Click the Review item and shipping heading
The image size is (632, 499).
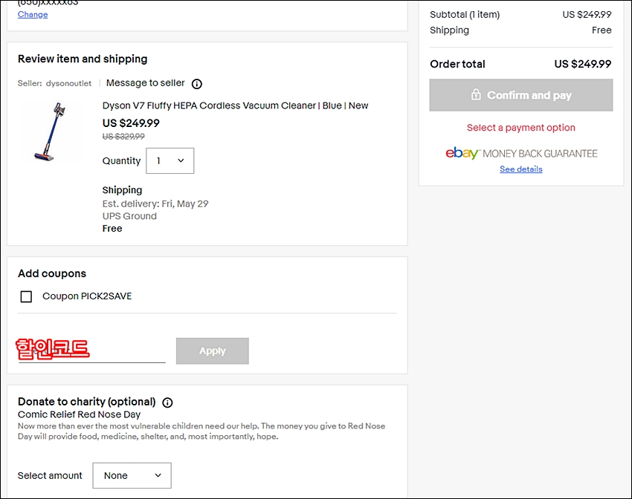point(83,59)
